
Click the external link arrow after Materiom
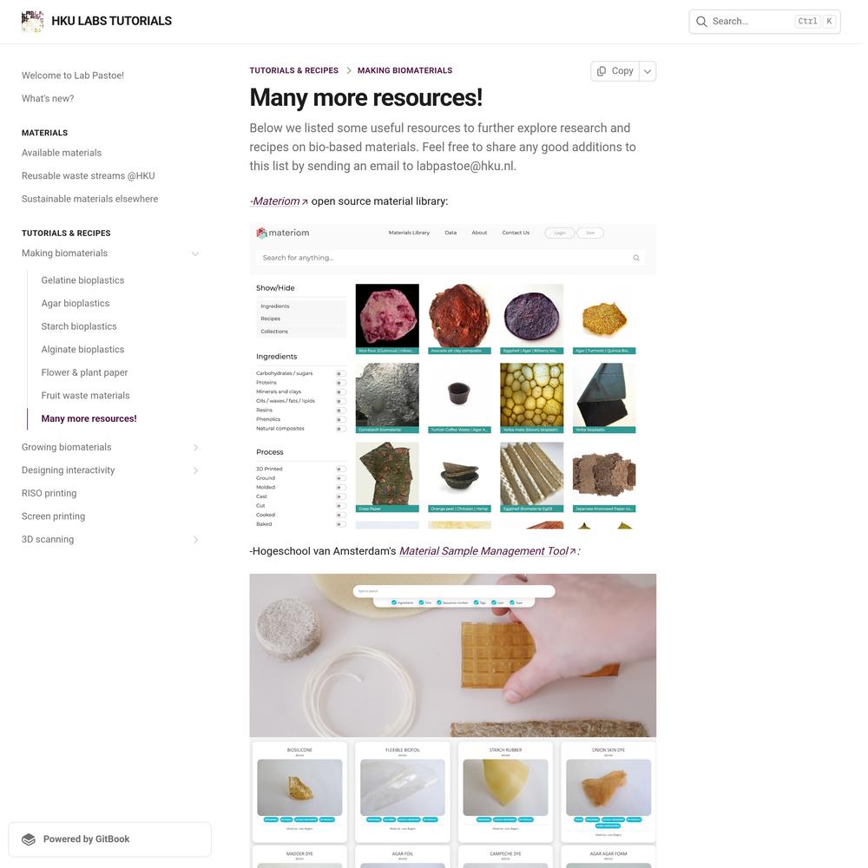pos(305,202)
